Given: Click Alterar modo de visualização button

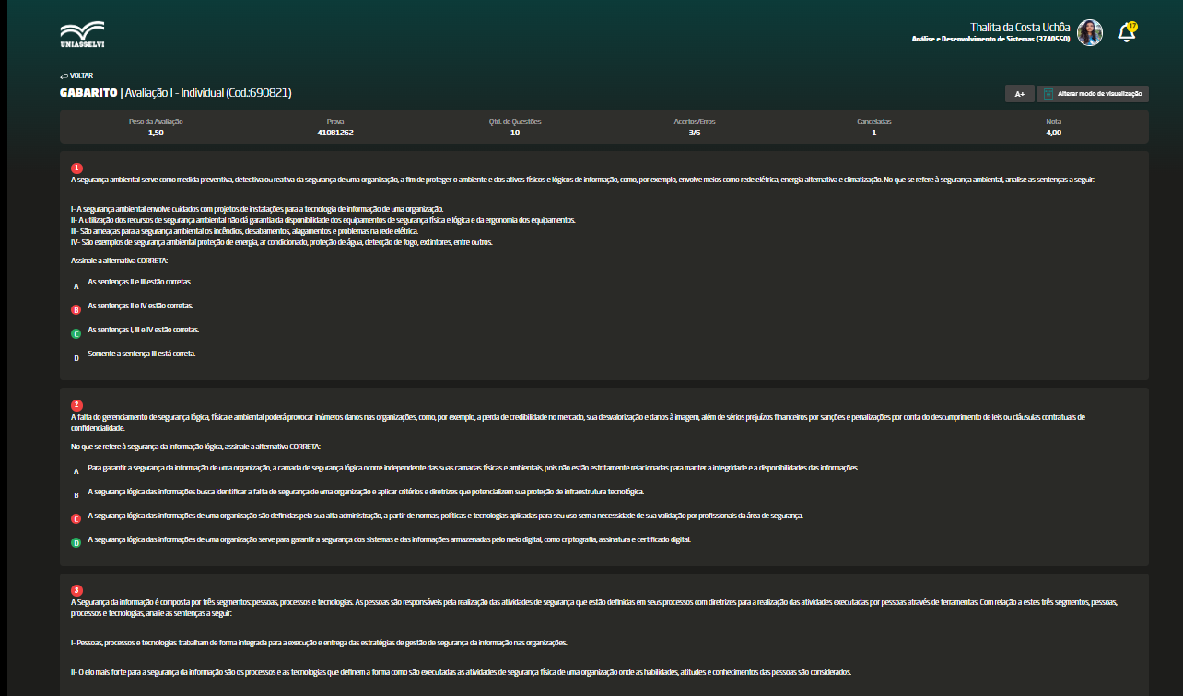Looking at the screenshot, I should 1093,94.
